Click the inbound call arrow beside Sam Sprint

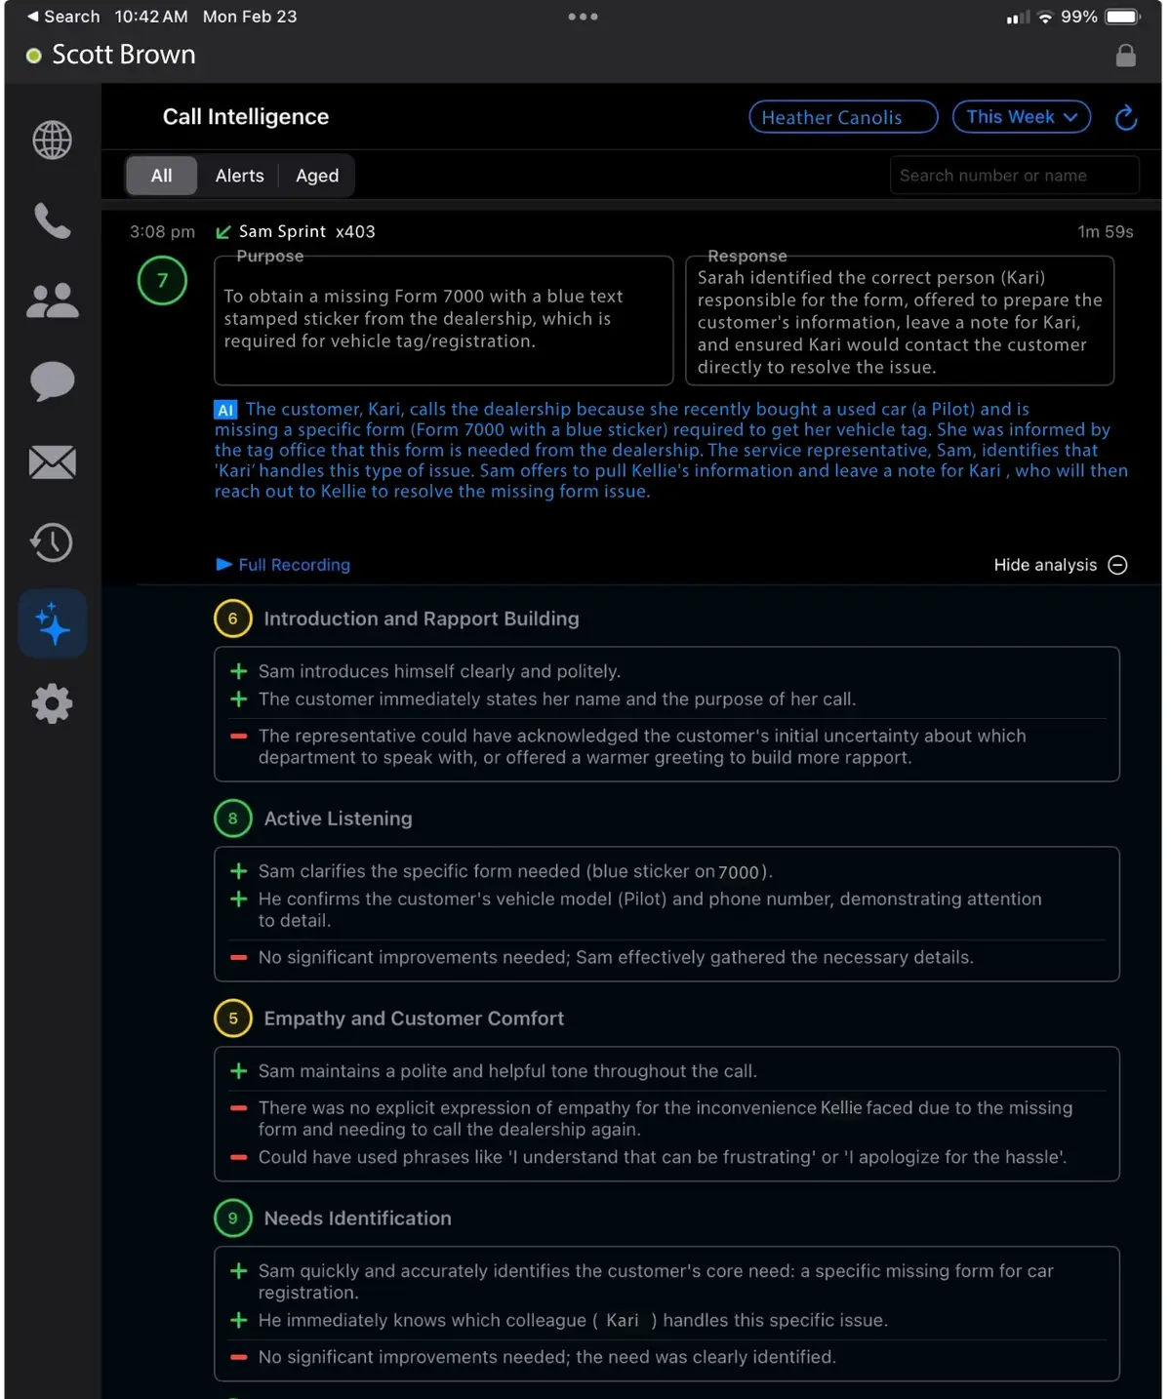[223, 232]
